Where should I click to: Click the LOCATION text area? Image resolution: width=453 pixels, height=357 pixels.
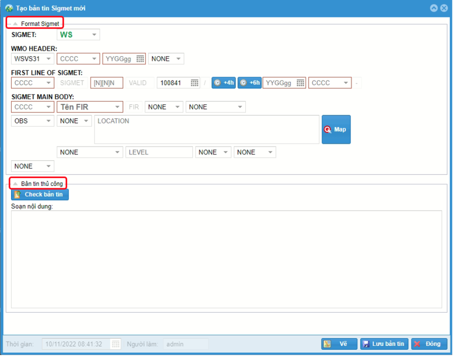(x=207, y=129)
